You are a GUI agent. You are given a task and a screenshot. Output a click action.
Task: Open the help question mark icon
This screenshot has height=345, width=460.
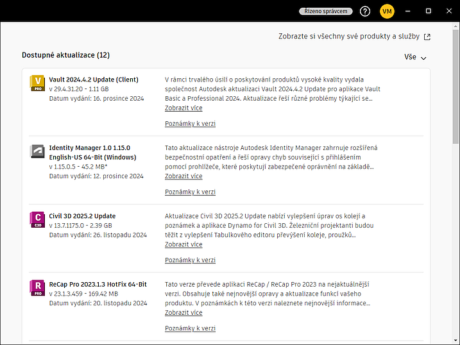[x=365, y=11]
